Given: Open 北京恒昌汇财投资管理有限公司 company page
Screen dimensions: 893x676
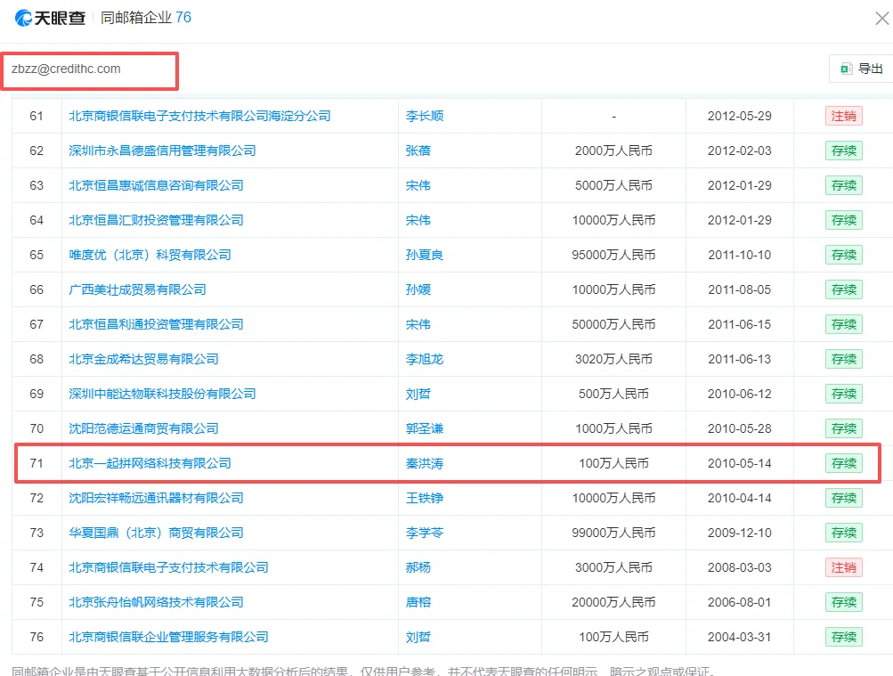Looking at the screenshot, I should click(x=156, y=220).
